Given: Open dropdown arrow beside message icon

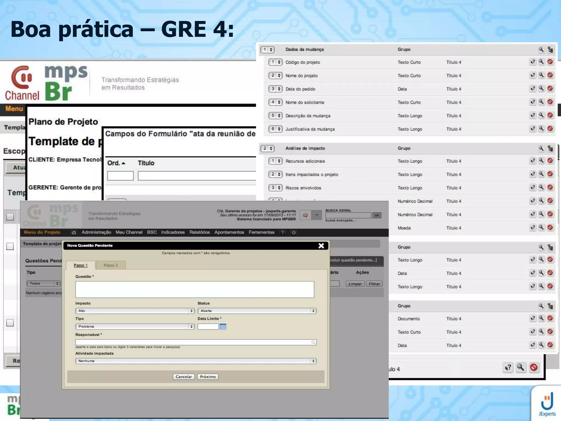Looking at the screenshot, I should [x=317, y=215].
